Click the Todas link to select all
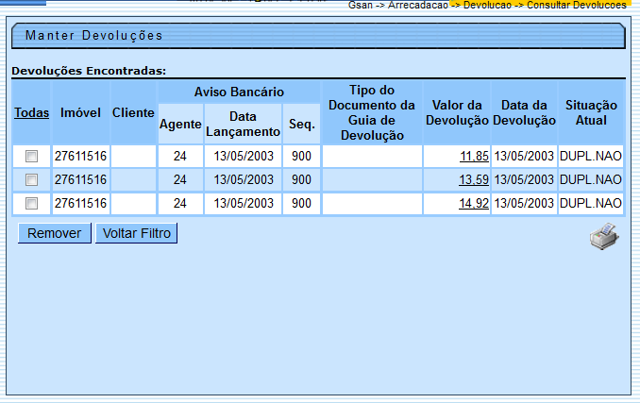 (x=31, y=112)
